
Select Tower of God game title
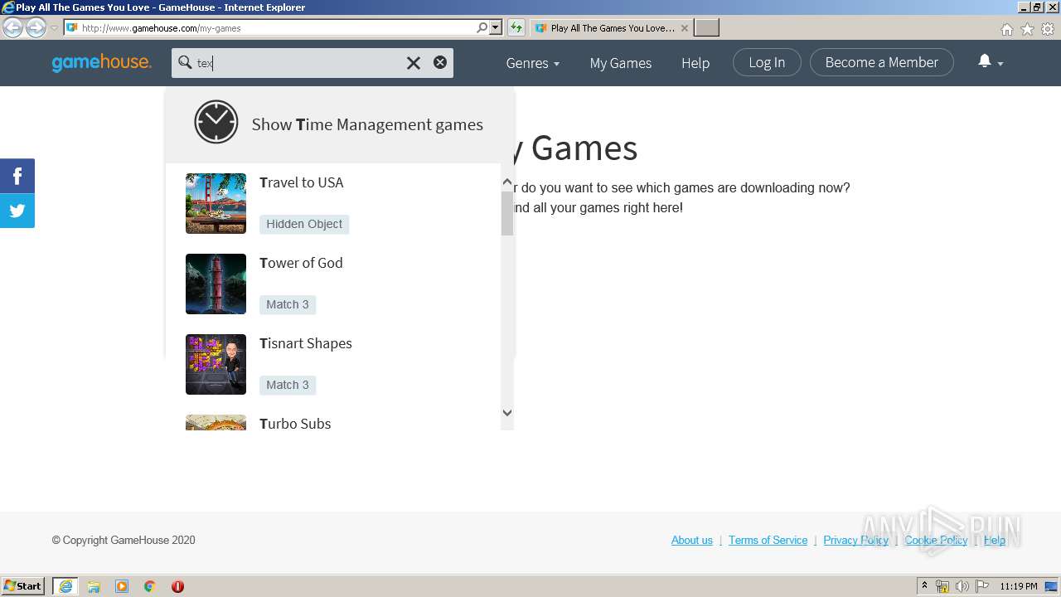301,263
